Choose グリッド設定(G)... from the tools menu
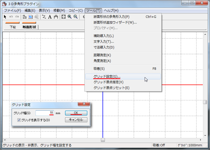 tap(107, 77)
